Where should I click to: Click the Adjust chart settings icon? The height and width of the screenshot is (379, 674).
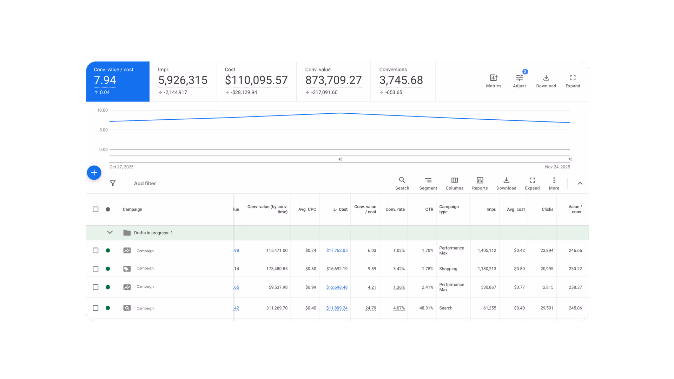[x=519, y=78]
